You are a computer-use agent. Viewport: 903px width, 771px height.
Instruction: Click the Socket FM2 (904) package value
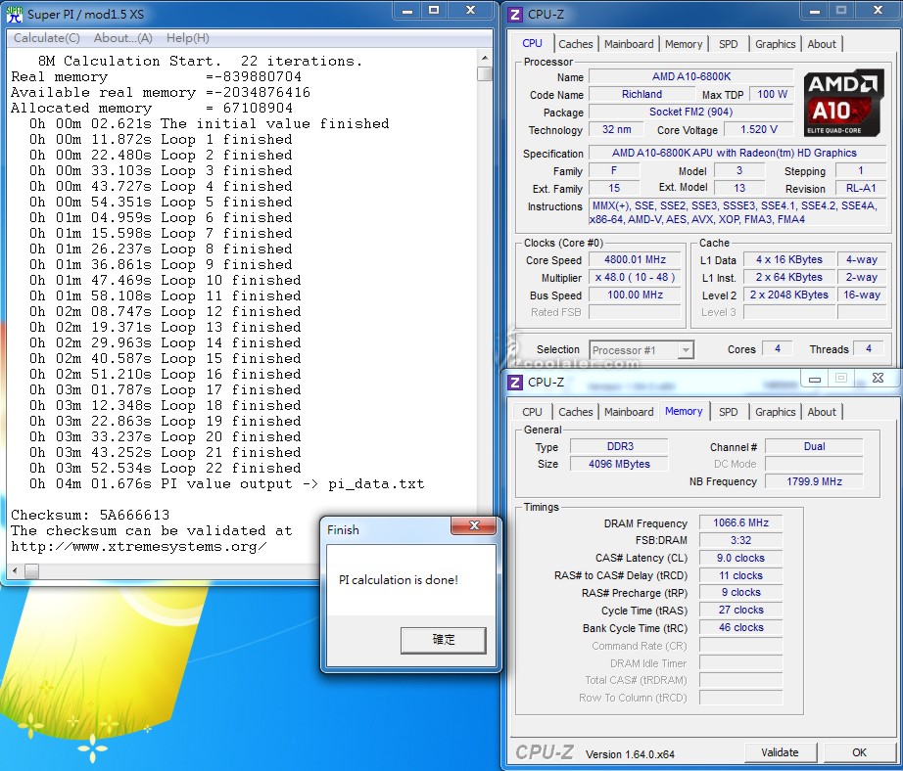[x=691, y=113]
